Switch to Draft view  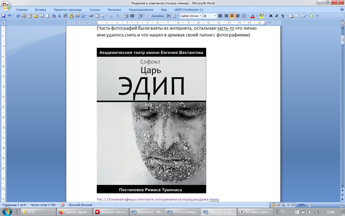293,205
